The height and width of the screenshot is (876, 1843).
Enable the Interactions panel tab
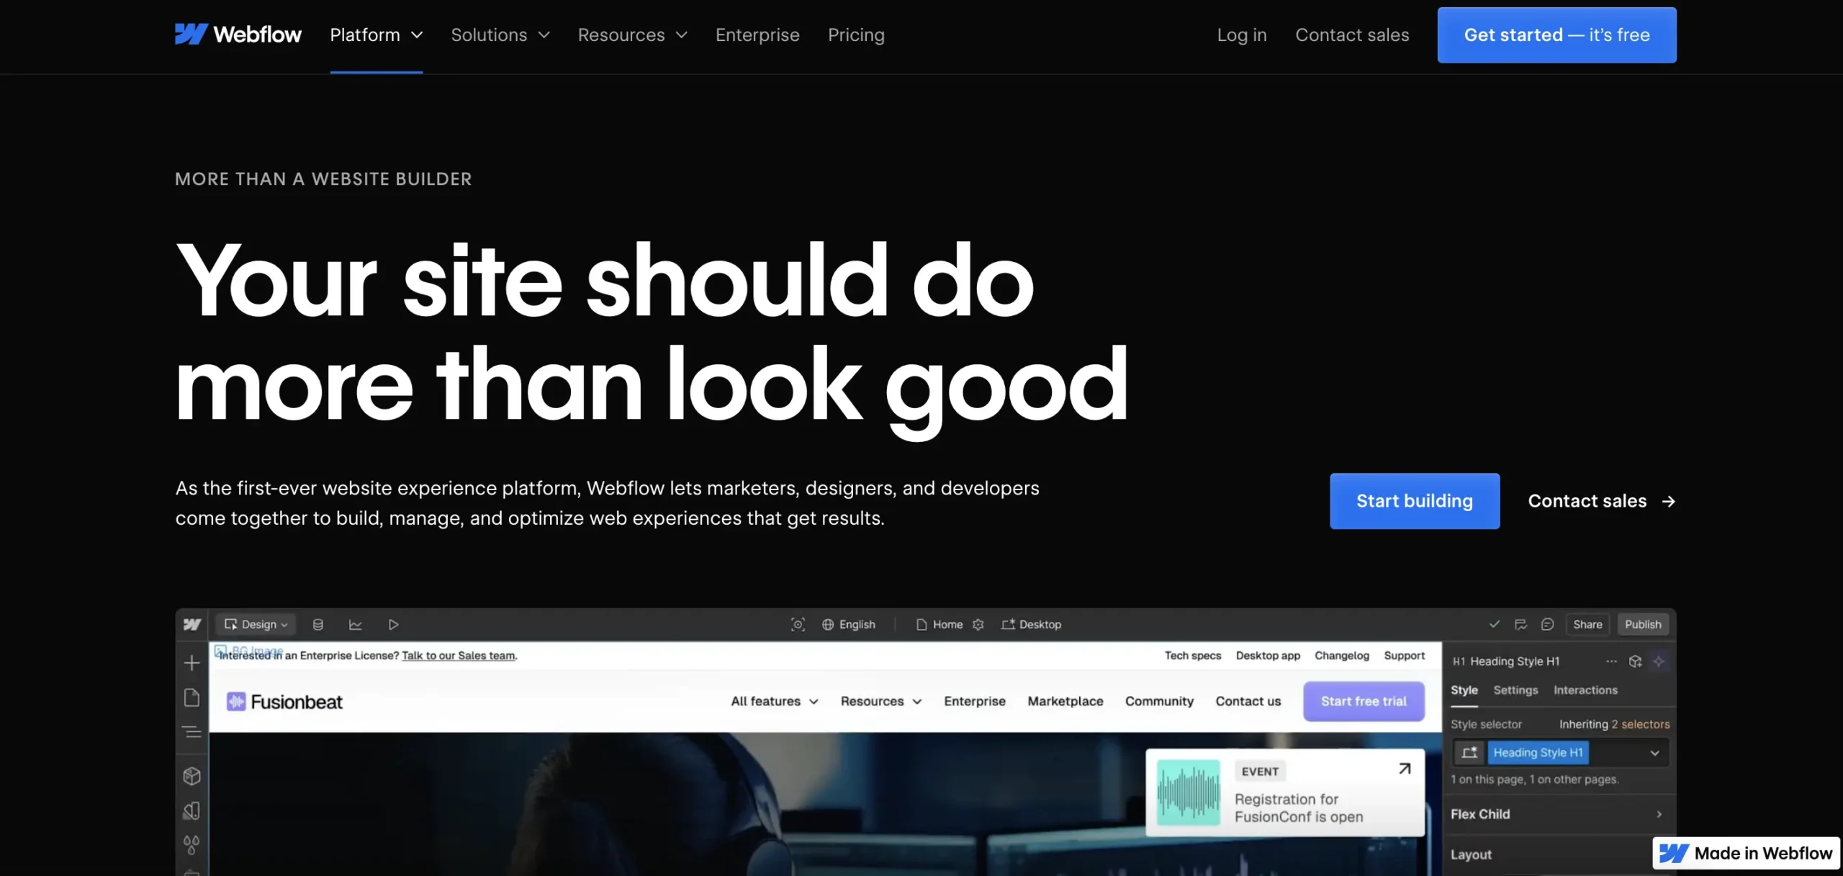1585,688
